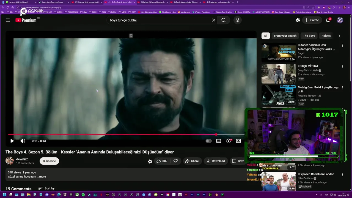Open Spotify from the taskbar

click(x=83, y=195)
